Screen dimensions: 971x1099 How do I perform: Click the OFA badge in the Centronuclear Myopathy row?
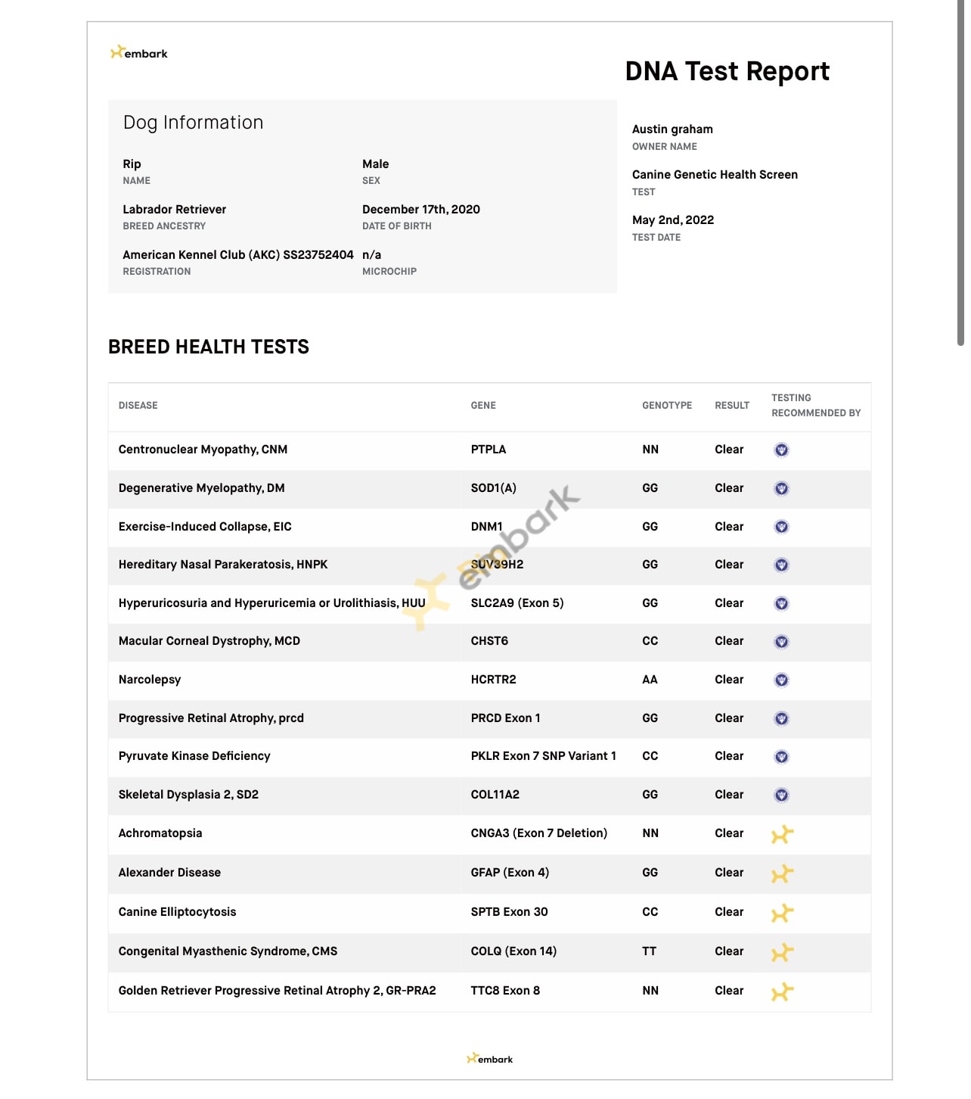click(x=781, y=450)
